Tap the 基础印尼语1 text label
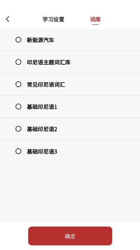The width and height of the screenshot is (140, 250). pyautogui.click(x=42, y=107)
